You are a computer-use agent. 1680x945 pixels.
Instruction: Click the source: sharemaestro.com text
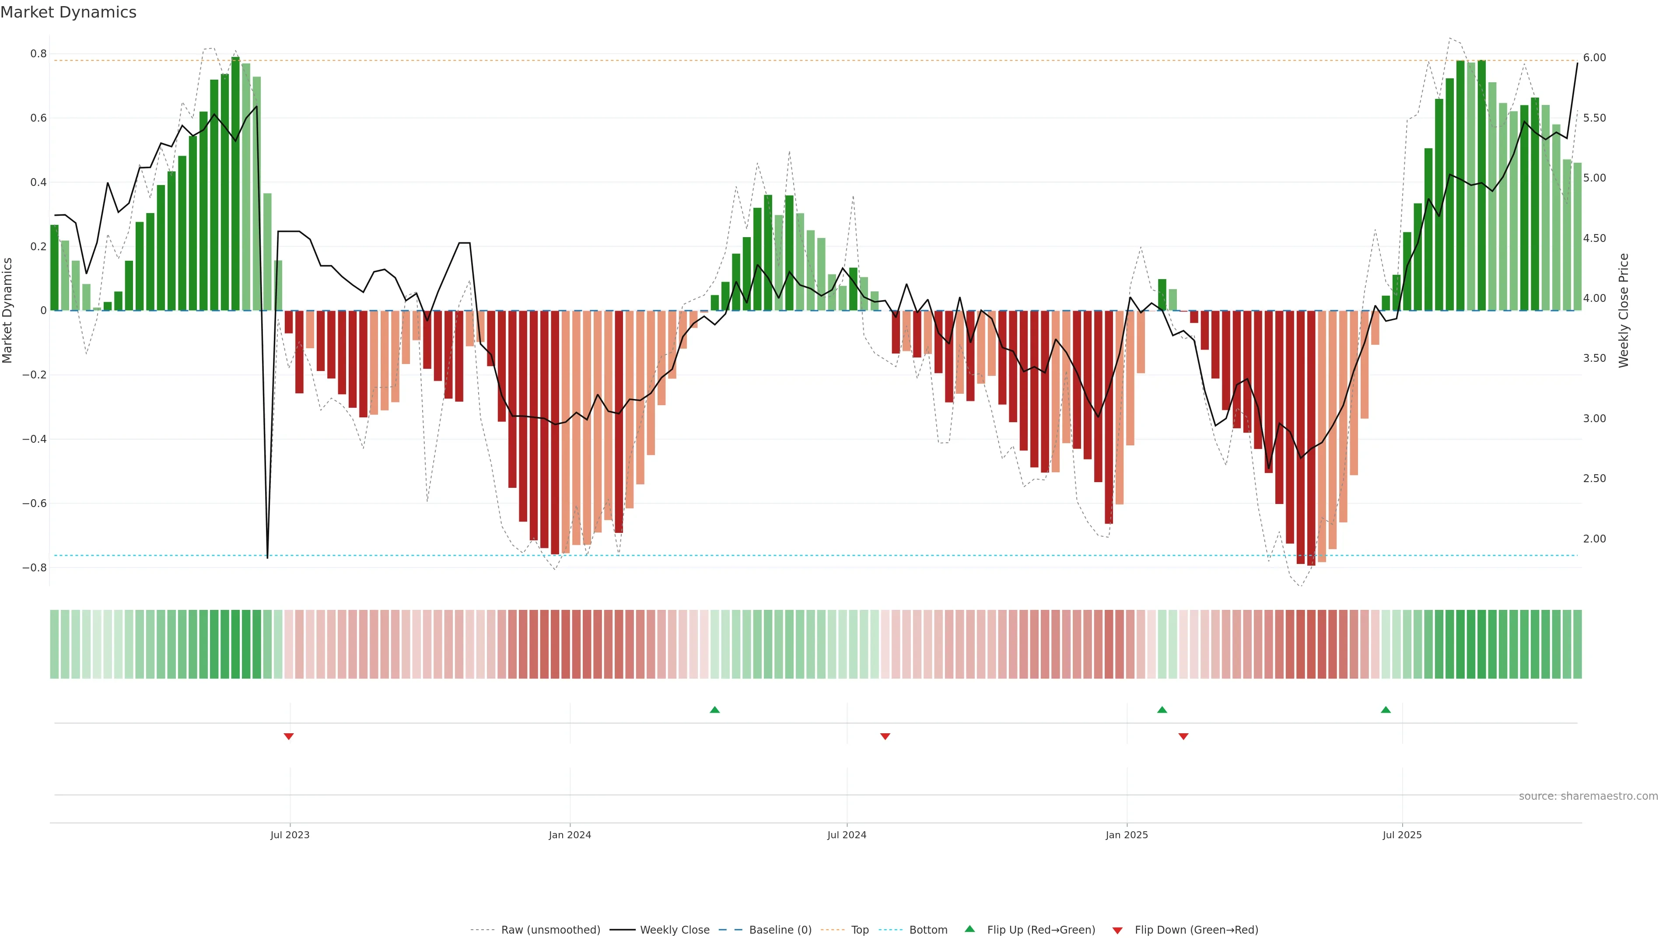point(1588,796)
